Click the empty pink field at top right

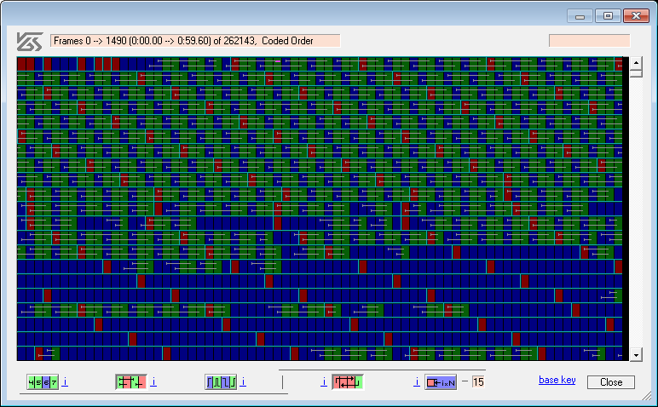click(589, 41)
